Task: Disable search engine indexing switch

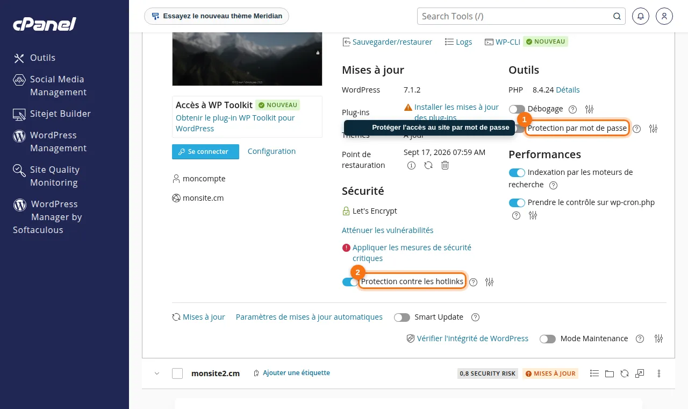Action: [517, 173]
